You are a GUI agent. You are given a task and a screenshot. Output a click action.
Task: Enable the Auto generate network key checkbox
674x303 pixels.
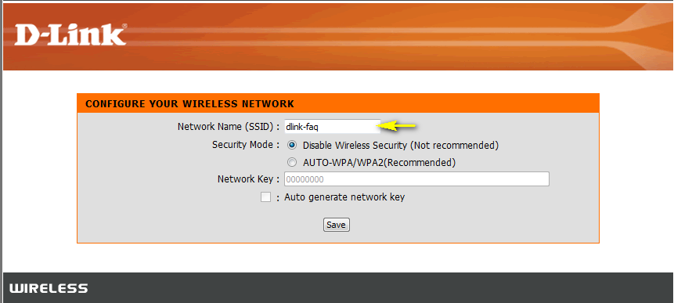click(x=265, y=197)
